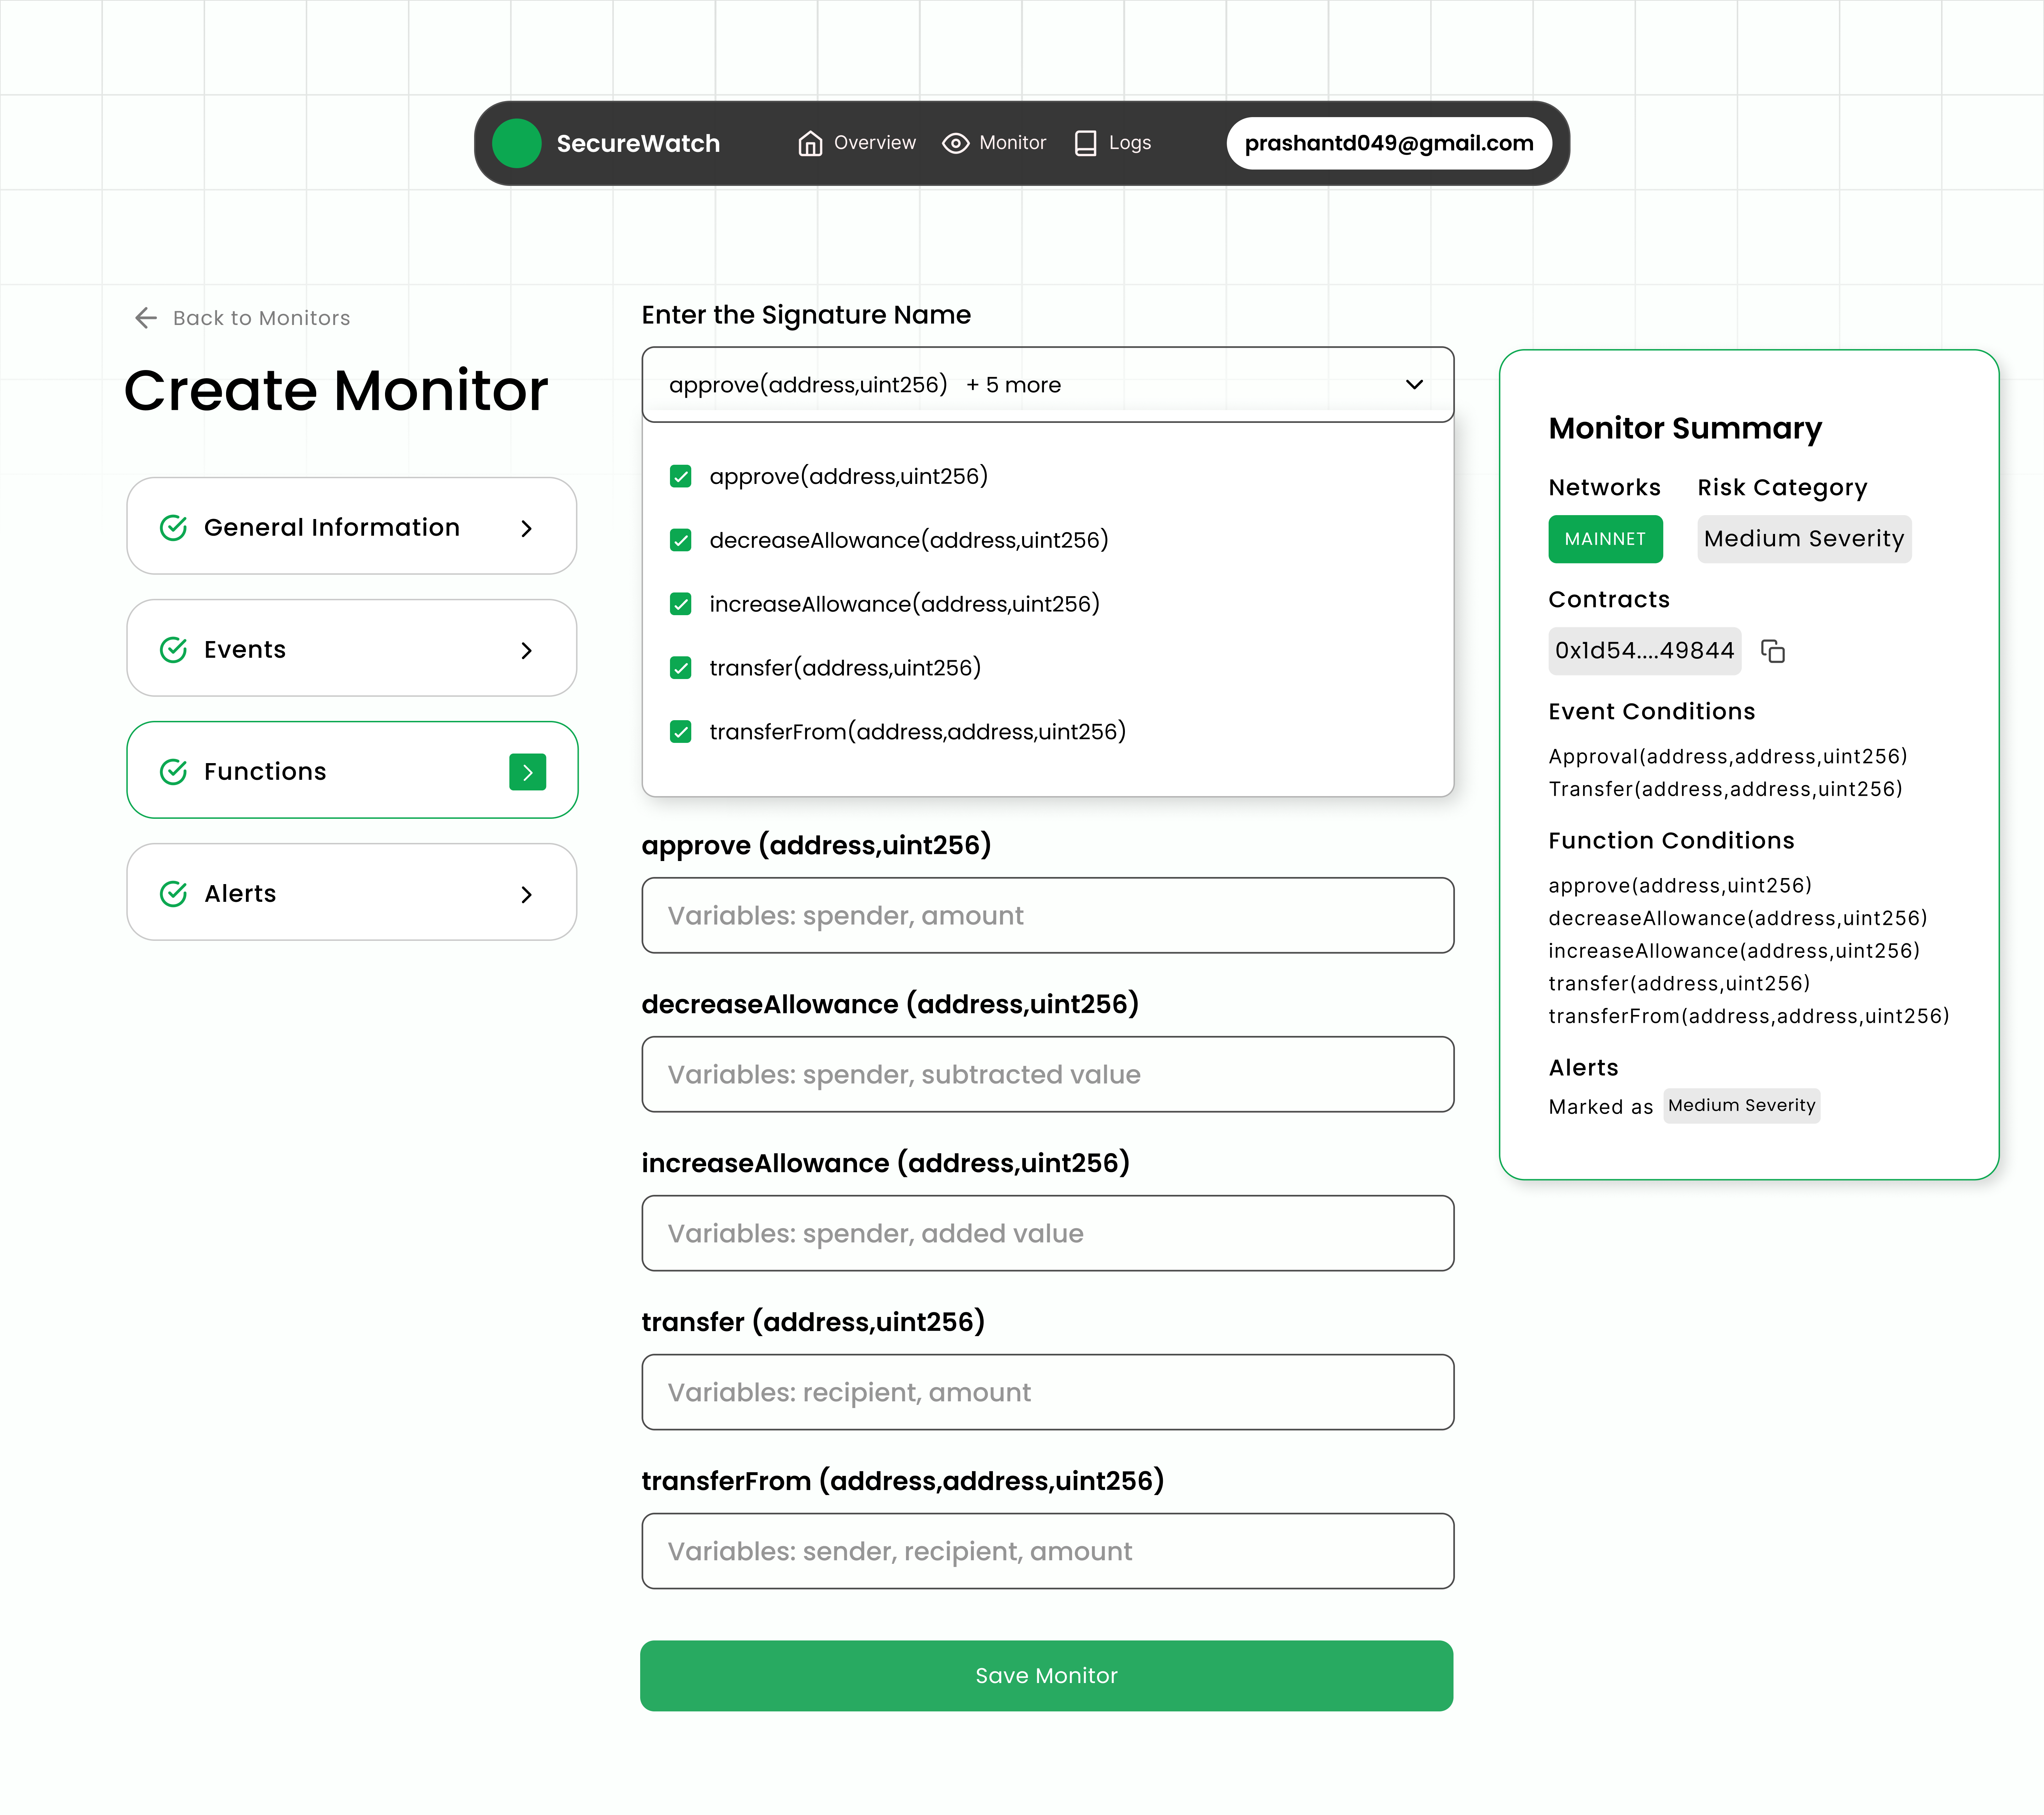This screenshot has height=1815, width=2044.
Task: Click the Overview home icon
Action: pyautogui.click(x=810, y=143)
